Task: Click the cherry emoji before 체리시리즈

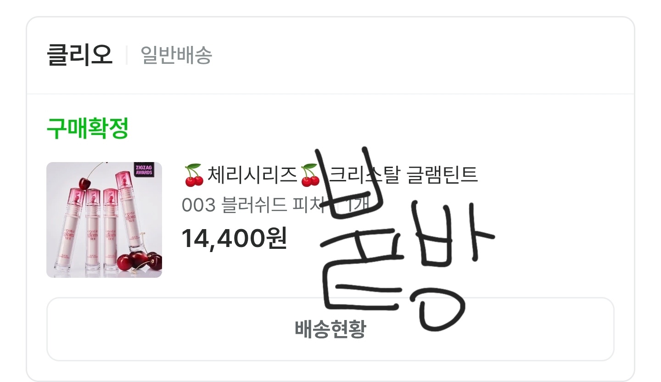Action: click(x=194, y=175)
